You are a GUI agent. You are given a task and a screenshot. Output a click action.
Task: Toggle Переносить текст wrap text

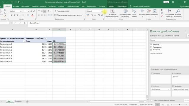(x=62, y=11)
